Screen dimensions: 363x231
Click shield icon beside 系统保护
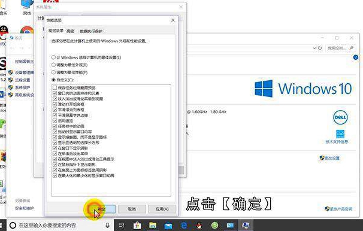[11, 87]
